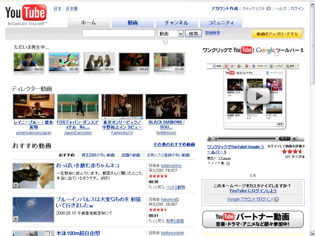
Task: Select 再生回数の多い動画 filter
Action: 98,155
